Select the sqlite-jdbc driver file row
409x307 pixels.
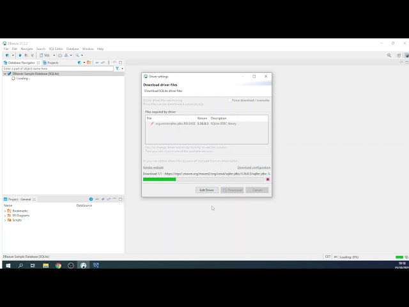click(206, 123)
